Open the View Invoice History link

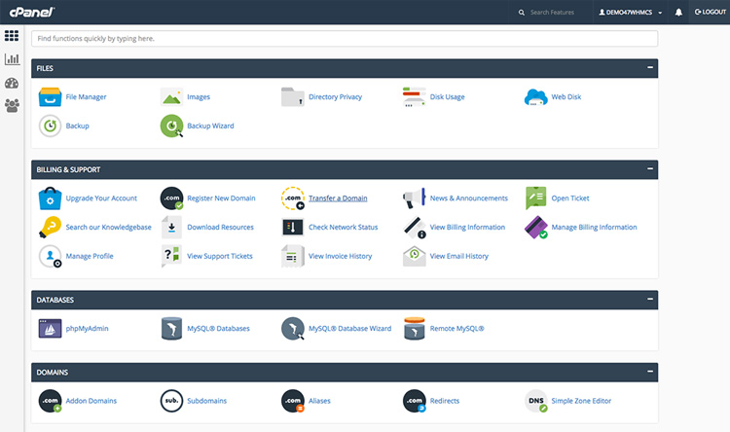340,257
